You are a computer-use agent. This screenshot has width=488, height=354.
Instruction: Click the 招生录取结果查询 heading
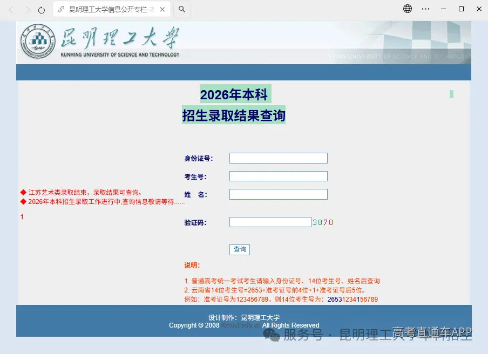pos(234,115)
